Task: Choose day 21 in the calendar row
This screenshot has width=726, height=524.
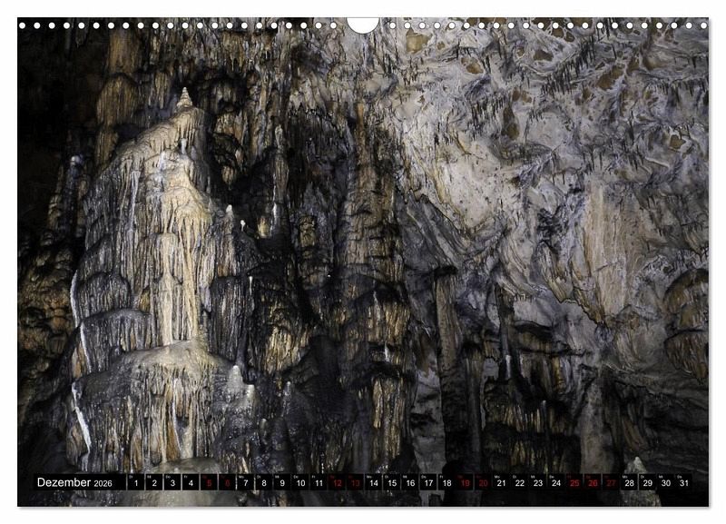Action: click(501, 483)
